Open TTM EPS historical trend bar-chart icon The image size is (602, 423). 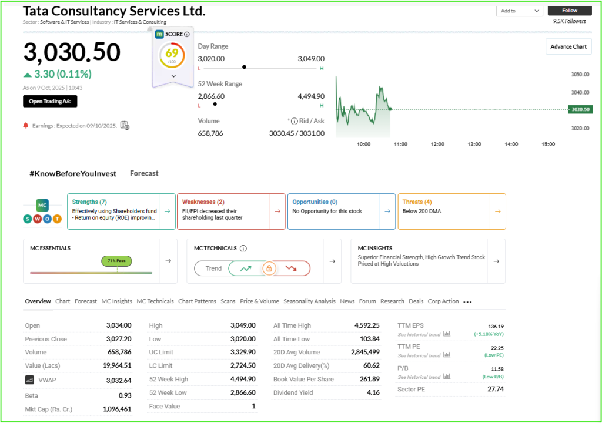coord(447,334)
